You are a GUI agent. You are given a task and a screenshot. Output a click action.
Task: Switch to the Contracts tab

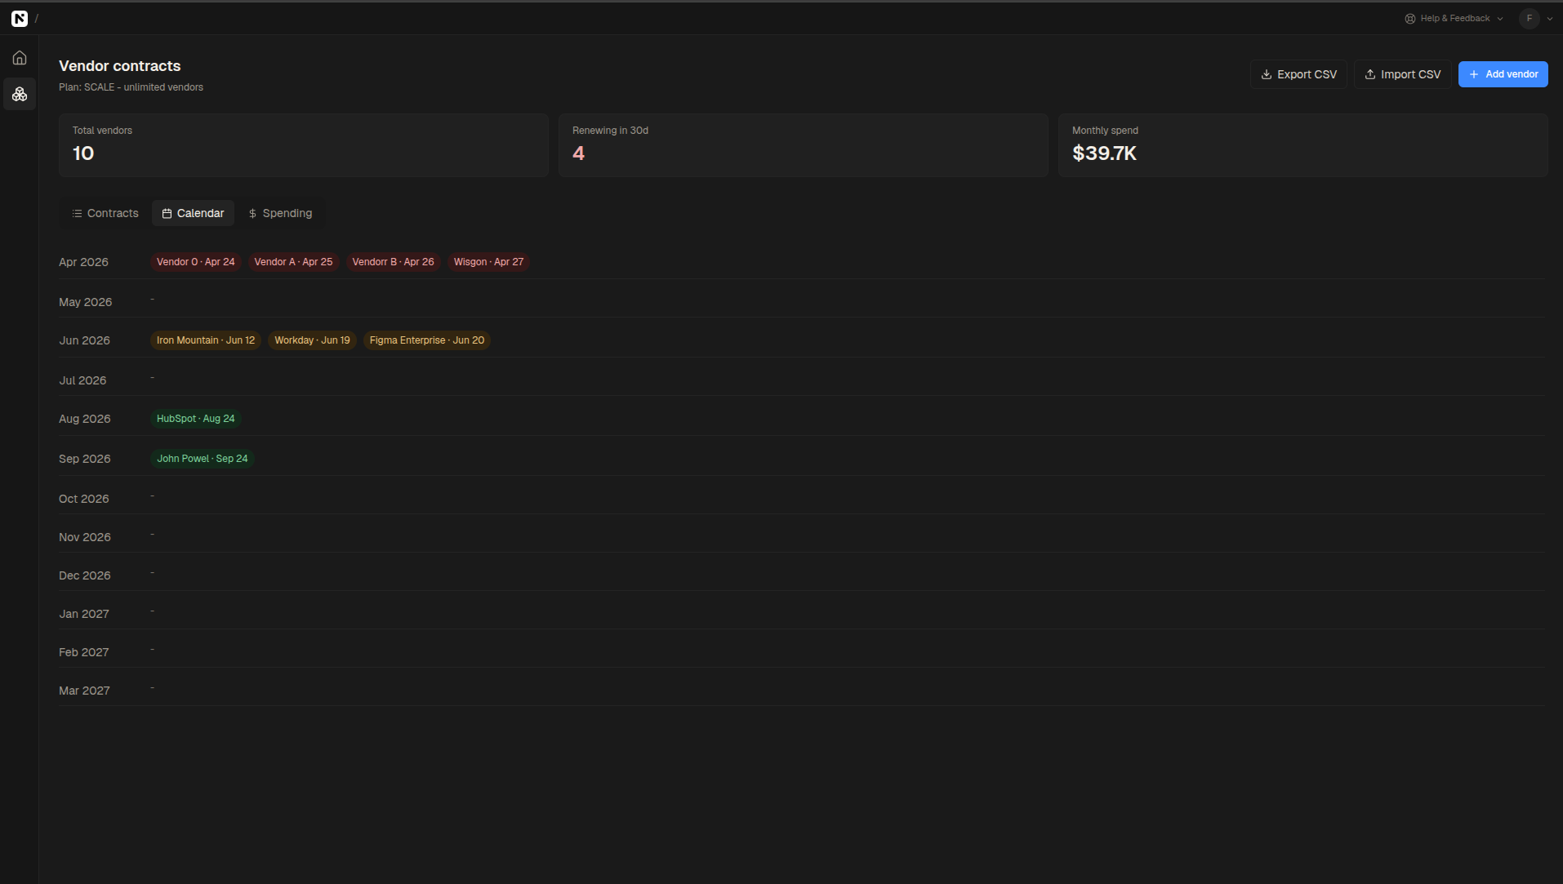(105, 213)
